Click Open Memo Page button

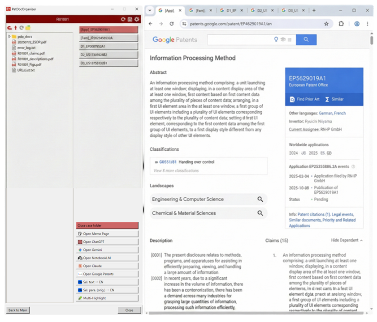(x=107, y=234)
